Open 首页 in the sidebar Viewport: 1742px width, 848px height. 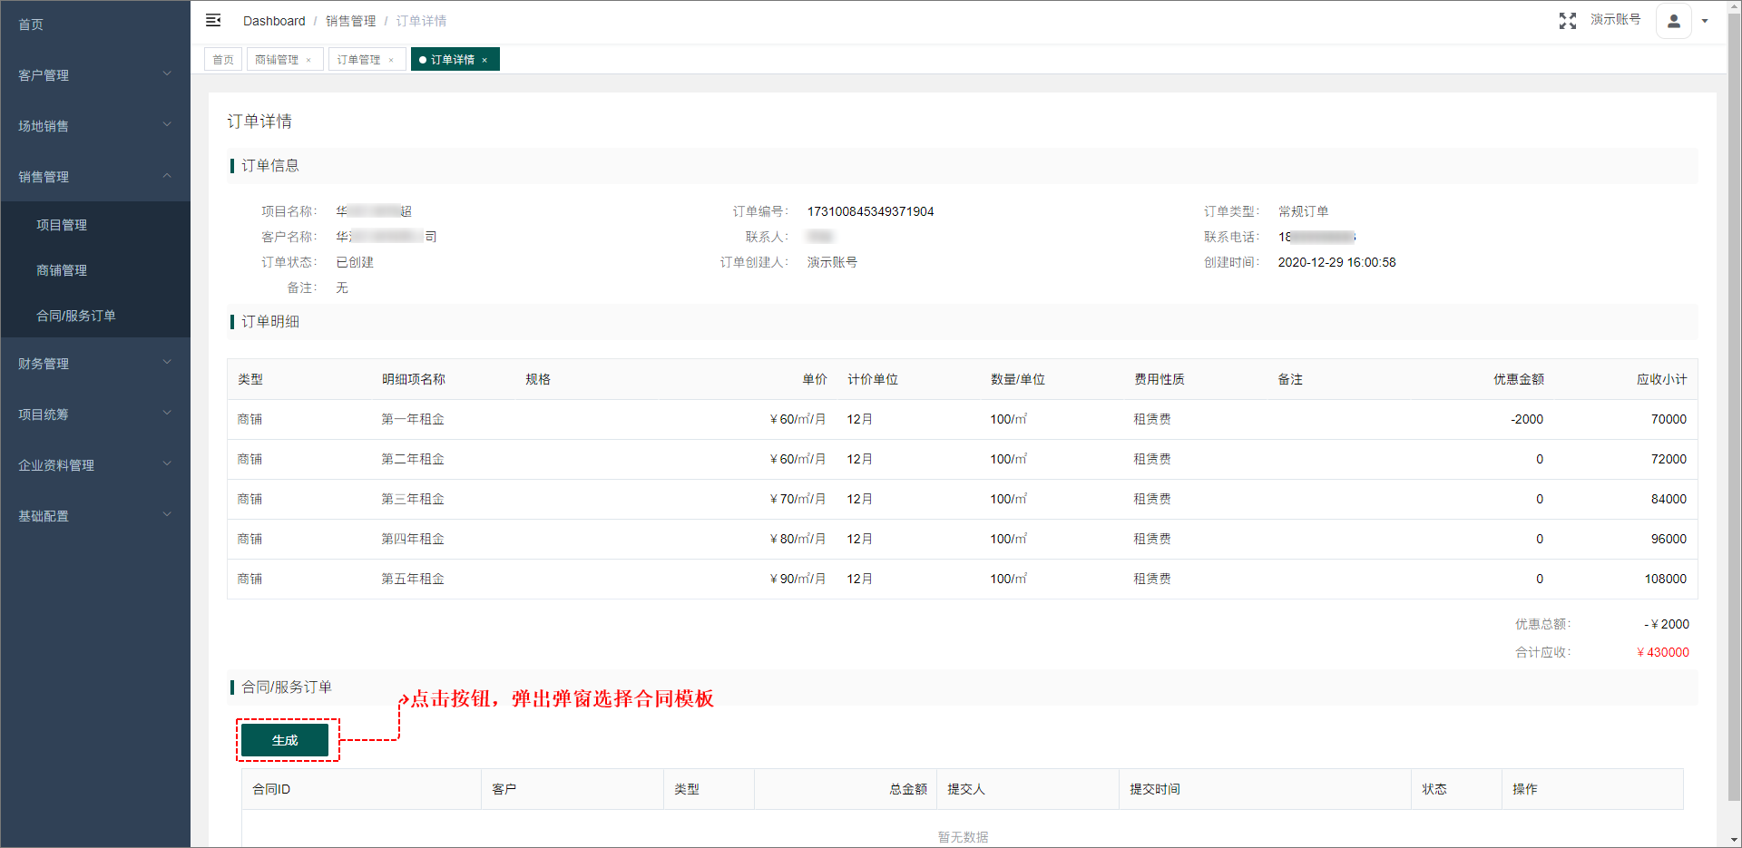click(x=95, y=24)
